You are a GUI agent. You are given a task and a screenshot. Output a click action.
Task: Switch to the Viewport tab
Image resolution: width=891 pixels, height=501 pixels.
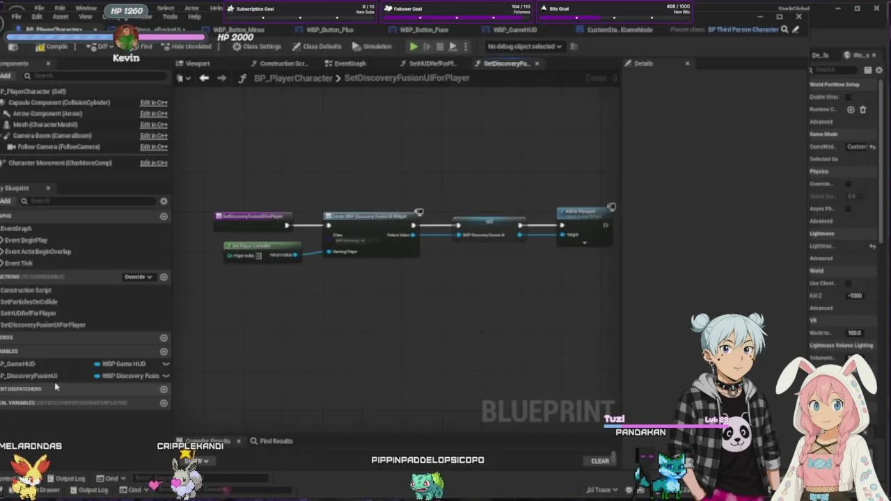point(193,63)
